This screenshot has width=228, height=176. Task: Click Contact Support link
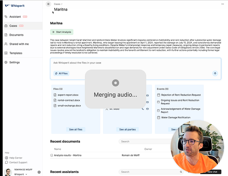click(16, 162)
